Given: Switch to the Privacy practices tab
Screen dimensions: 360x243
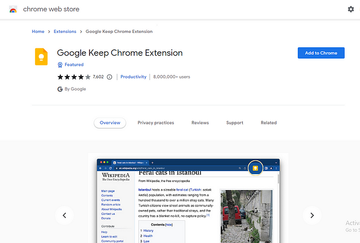Looking at the screenshot, I should click(x=156, y=123).
